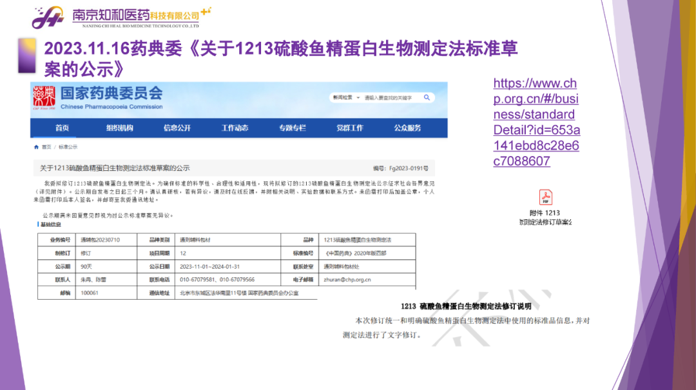Click the Nanjing Chi Heal company logo
Viewport: 696px width, 390px height.
pyautogui.click(x=48, y=18)
